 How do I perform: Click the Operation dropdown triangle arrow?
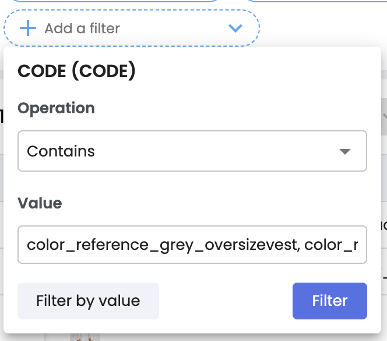click(x=344, y=151)
